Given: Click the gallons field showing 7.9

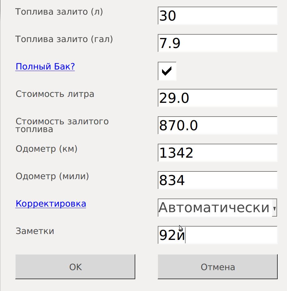Looking at the screenshot, I should coord(218,43).
